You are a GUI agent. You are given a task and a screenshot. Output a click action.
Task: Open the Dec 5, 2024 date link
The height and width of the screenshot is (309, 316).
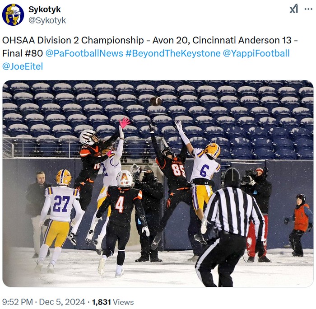point(62,302)
